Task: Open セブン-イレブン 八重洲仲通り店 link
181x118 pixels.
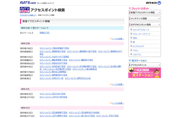Action: pos(85,69)
